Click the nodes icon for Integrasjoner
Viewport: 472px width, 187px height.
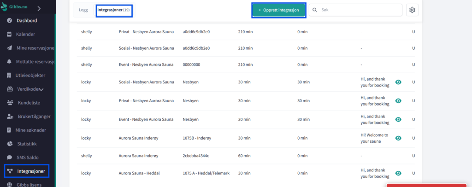tap(10, 171)
